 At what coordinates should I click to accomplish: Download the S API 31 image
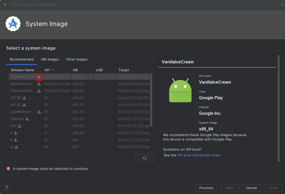16,133
